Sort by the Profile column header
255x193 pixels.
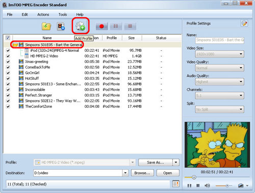pyautogui.click(x=112, y=38)
